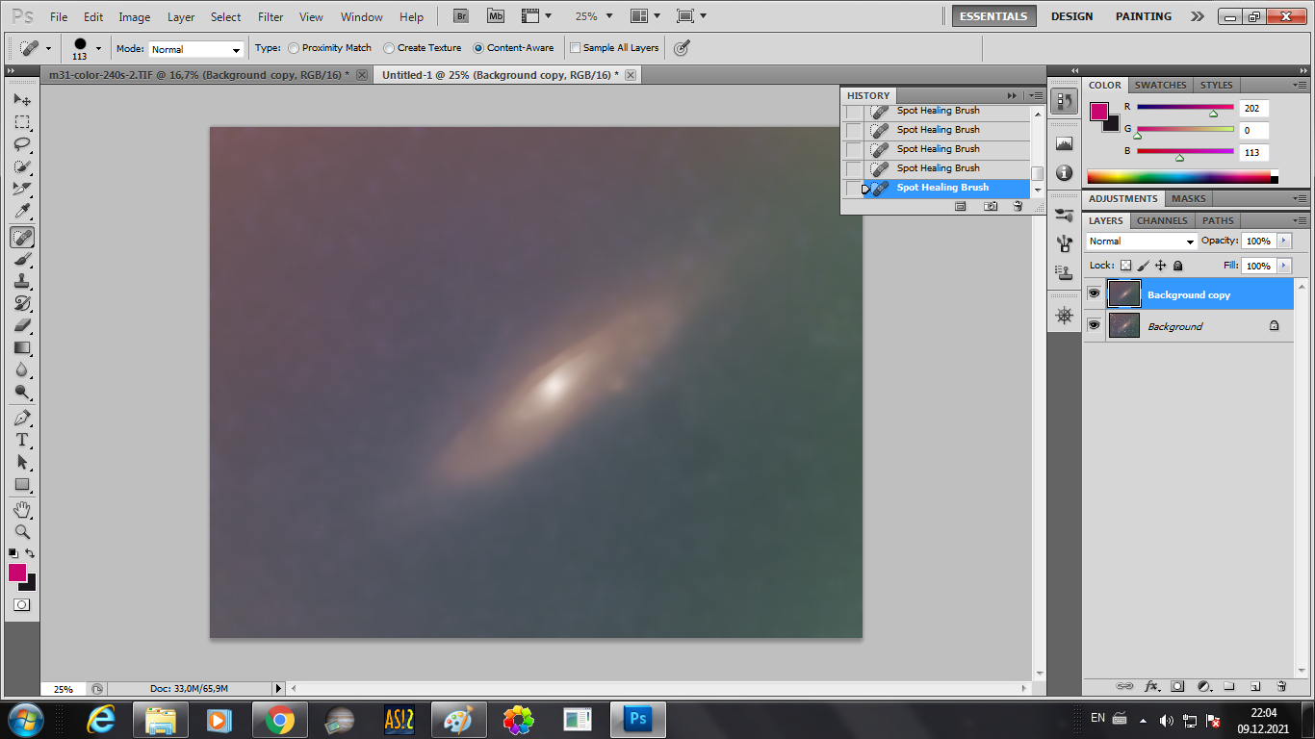Select the Hand tool
1315x739 pixels.
22,510
